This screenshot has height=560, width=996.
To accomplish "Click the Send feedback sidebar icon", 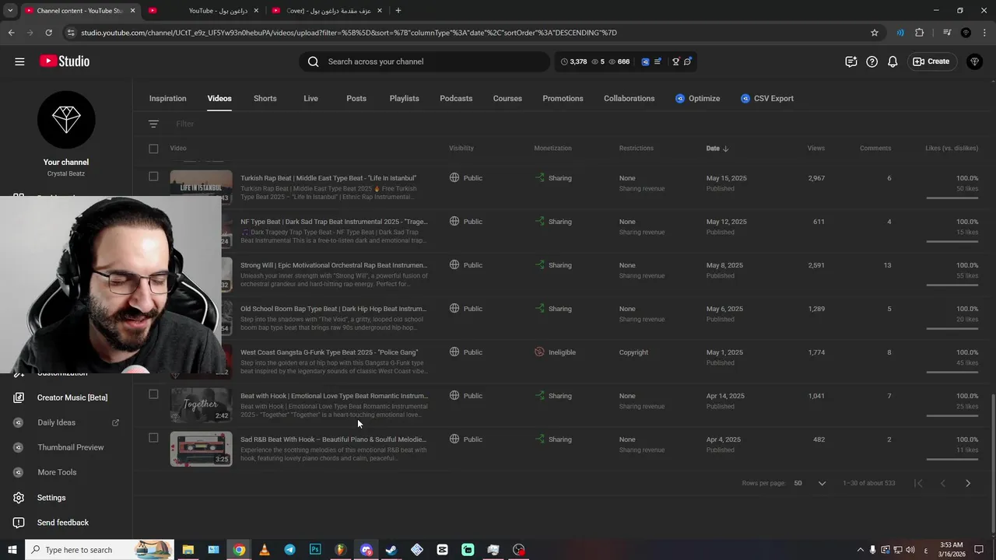I will tap(19, 523).
